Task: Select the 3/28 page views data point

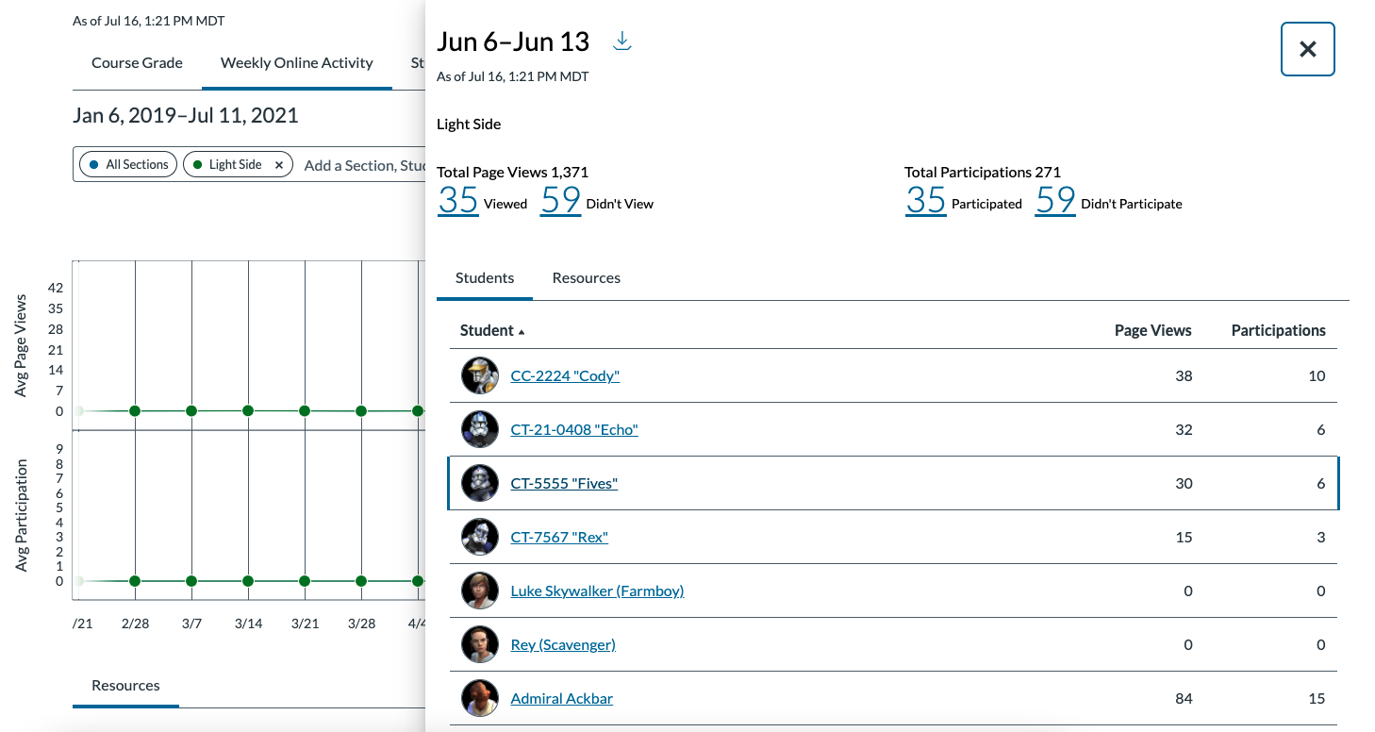Action: coord(361,411)
